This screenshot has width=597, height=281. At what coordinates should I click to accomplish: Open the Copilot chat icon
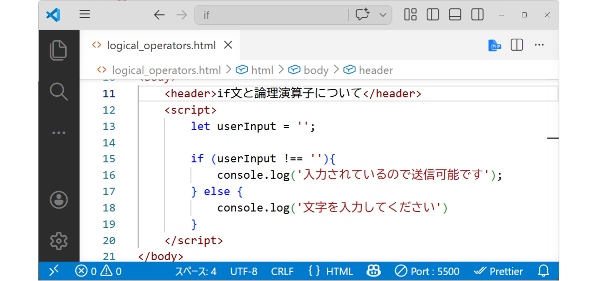(363, 15)
